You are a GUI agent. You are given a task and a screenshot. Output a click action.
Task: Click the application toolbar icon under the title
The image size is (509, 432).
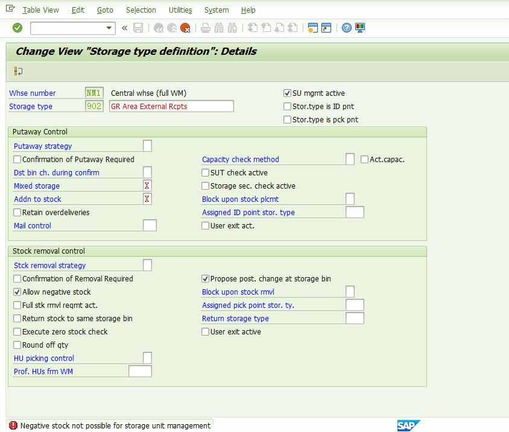click(x=18, y=71)
